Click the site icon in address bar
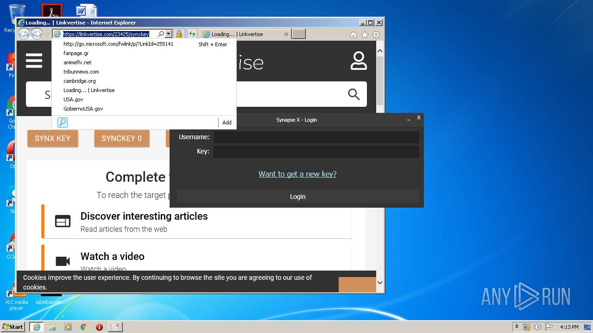593x333 pixels. [57, 34]
